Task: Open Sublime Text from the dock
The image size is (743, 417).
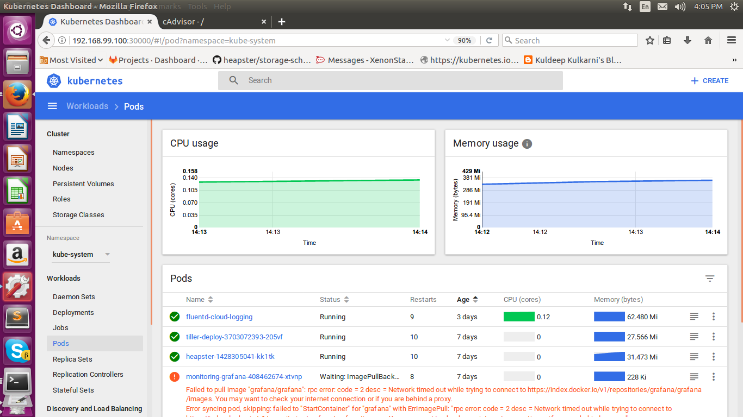Action: pyautogui.click(x=18, y=318)
